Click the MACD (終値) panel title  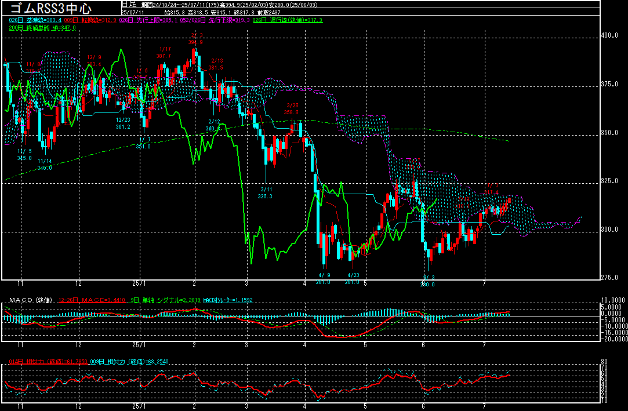pyautogui.click(x=30, y=300)
